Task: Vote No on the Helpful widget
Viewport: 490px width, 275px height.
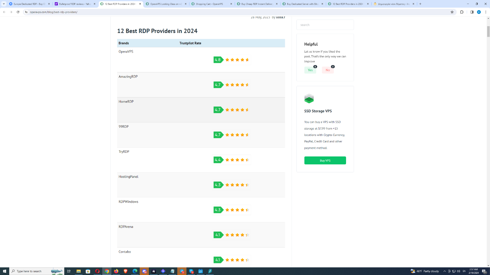Action: (328, 70)
